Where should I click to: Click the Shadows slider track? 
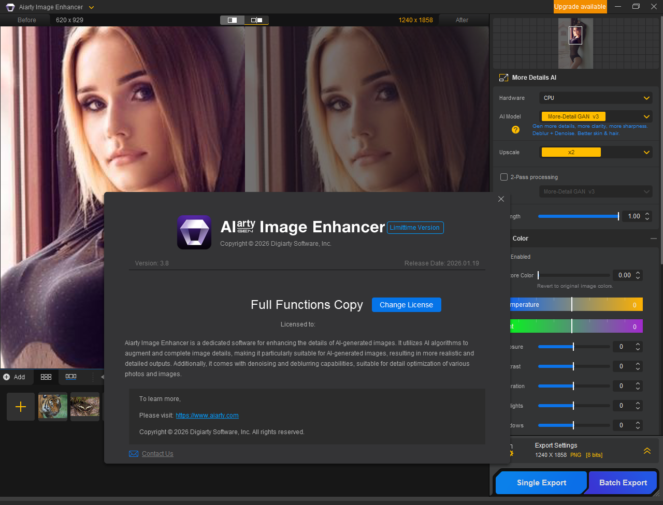[574, 425]
